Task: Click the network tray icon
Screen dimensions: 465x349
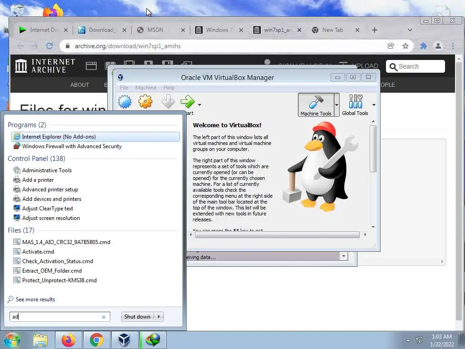Action: pos(419,340)
